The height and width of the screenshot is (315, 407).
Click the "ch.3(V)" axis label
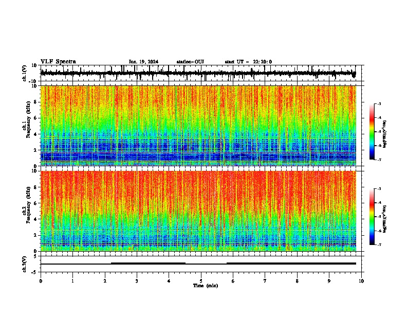pos(25,264)
